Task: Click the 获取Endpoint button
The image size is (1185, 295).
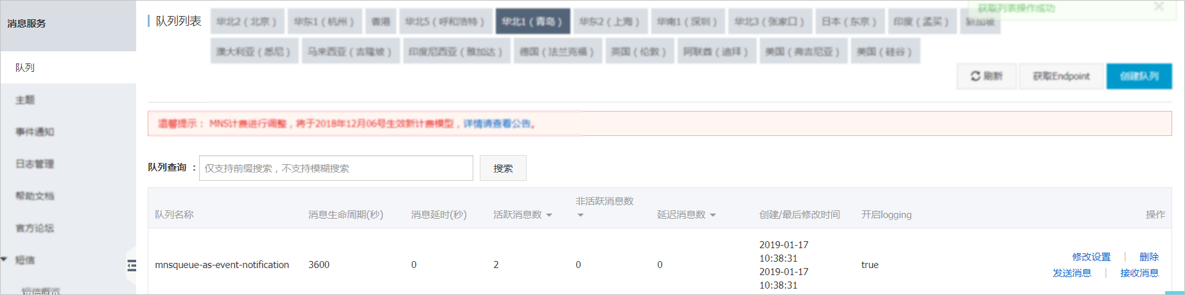Action: (1061, 76)
